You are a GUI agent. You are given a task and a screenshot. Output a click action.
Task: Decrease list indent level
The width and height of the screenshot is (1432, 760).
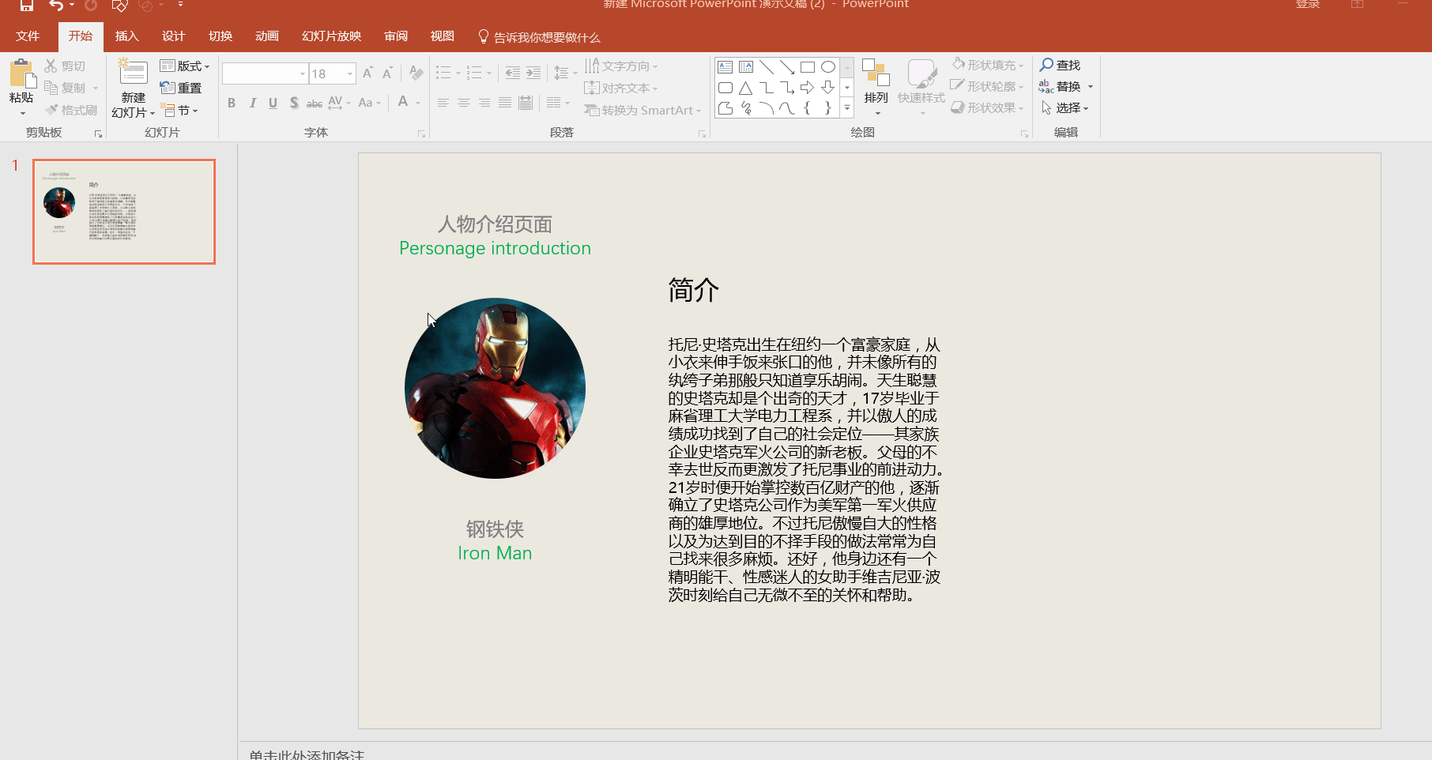click(513, 73)
